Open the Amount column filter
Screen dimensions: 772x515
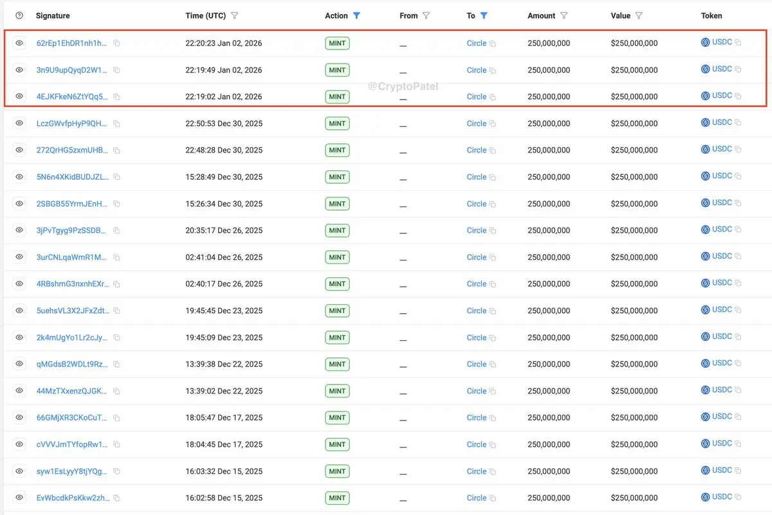click(564, 15)
